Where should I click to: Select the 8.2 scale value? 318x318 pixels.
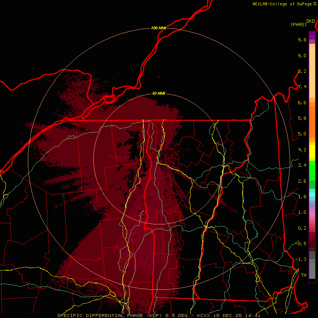302,71
